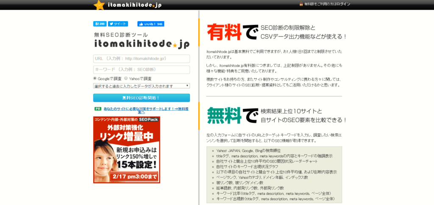The height and width of the screenshot is (205, 434).
Task: Click the Hatena B! 200 bookmark button
Action: [x=100, y=24]
